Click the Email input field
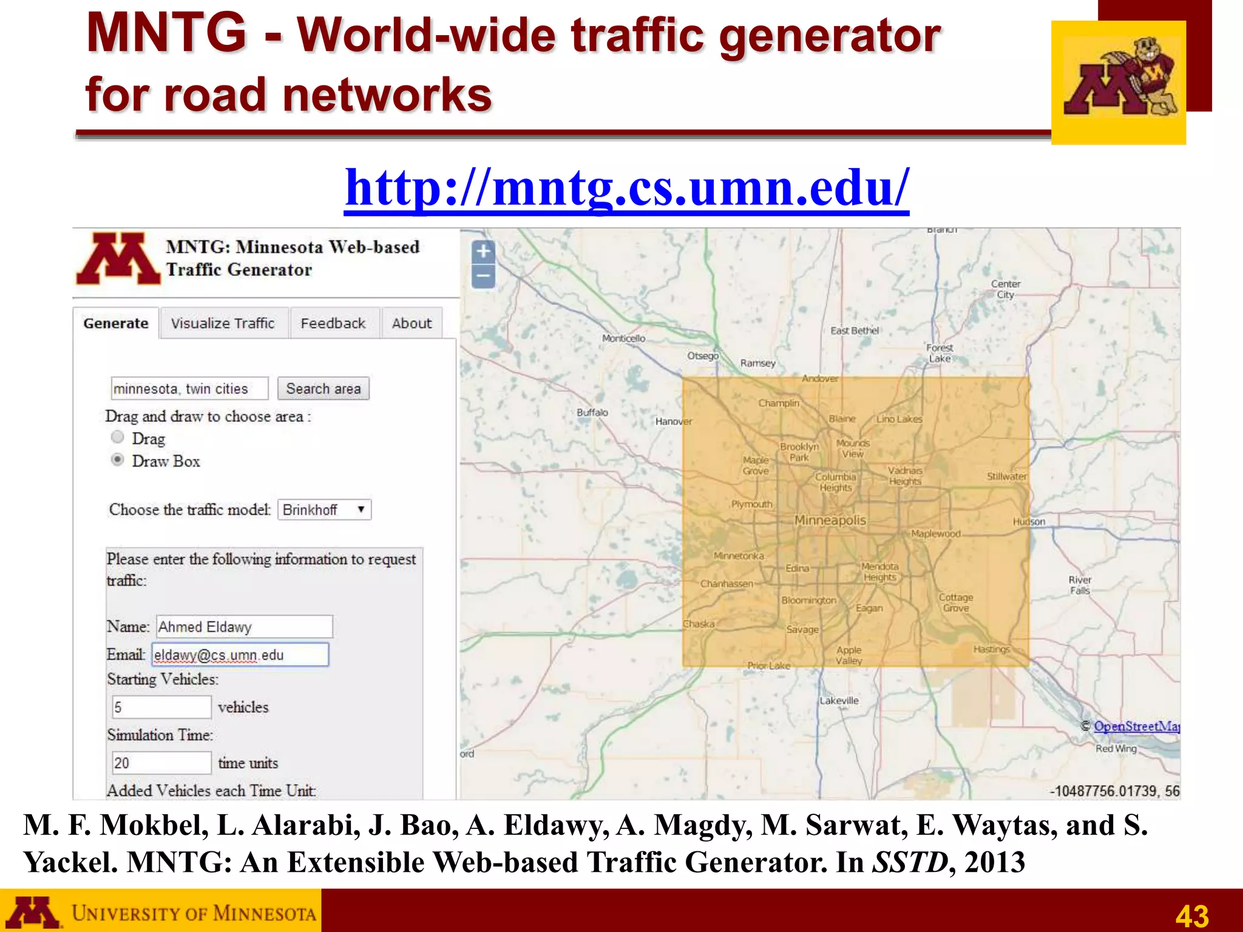This screenshot has height=932, width=1243. point(240,655)
